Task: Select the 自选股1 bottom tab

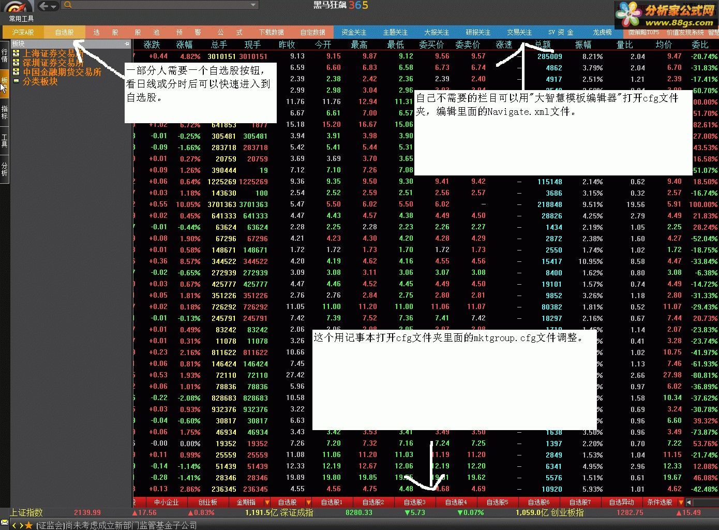Action: pos(332,502)
